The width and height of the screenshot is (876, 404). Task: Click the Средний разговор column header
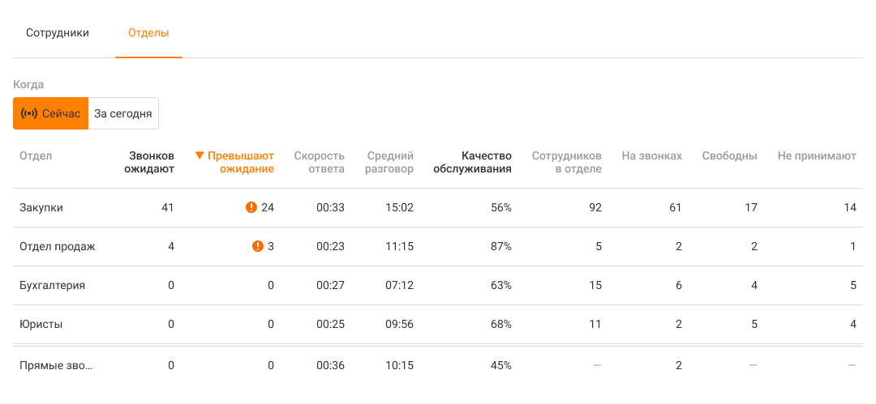(389, 162)
